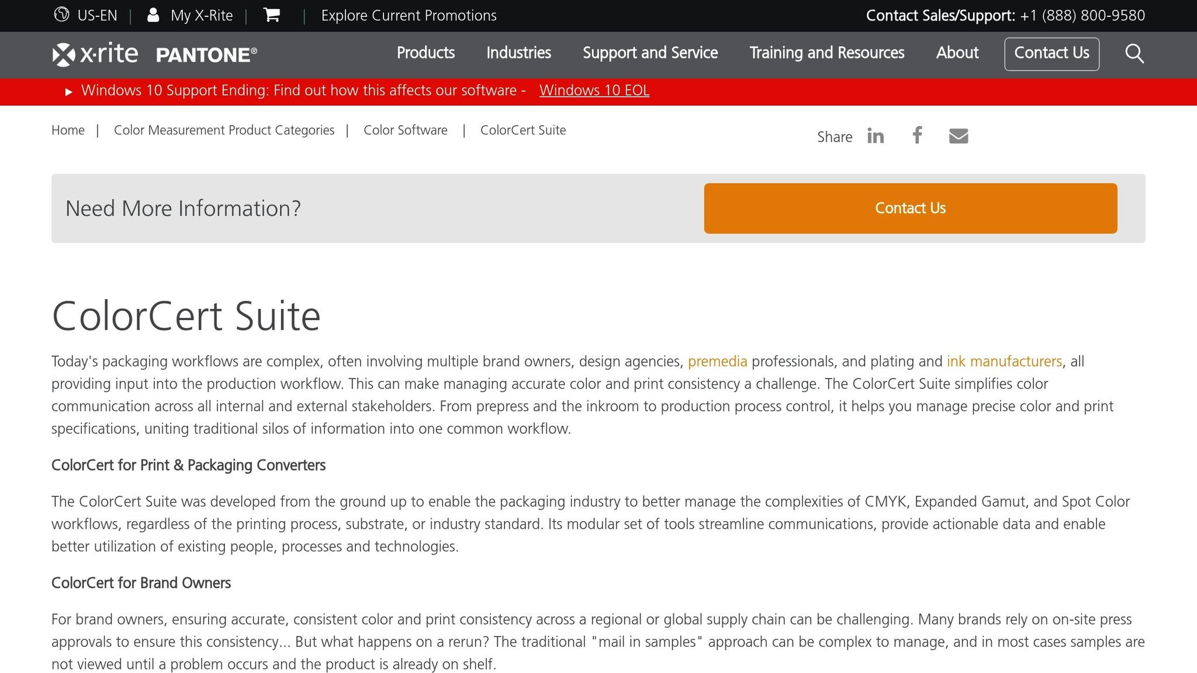The width and height of the screenshot is (1197, 673).
Task: Click the globe icon for region selection
Action: click(x=61, y=15)
